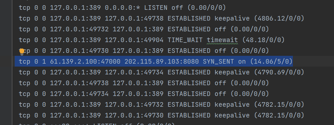This screenshot has width=334, height=125.
Task: Click the keepalive timer (4790.69/0/0)
Action: (x=279, y=72)
